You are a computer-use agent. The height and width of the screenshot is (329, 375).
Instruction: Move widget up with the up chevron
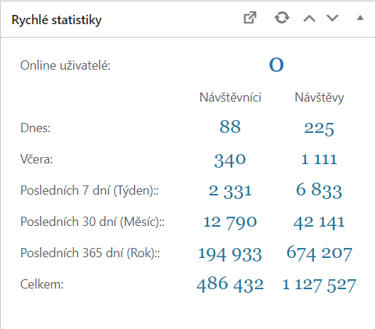pos(309,18)
